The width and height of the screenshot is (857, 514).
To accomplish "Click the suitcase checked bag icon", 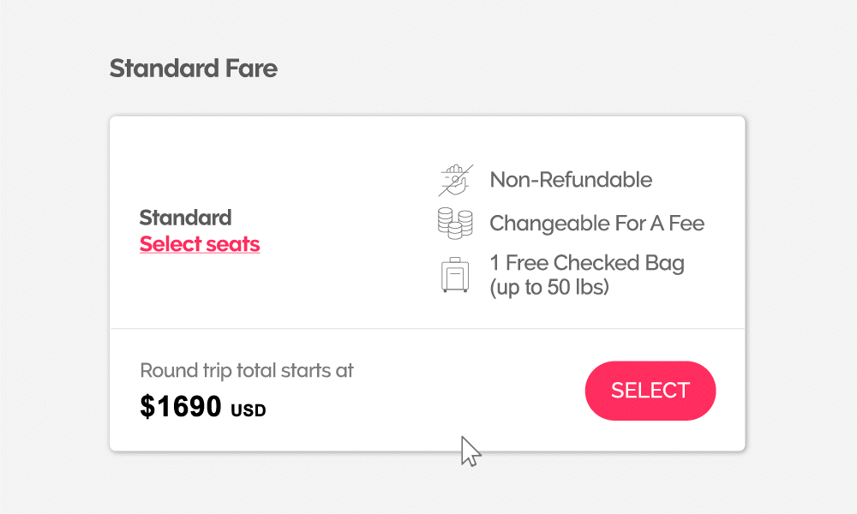I will (455, 274).
